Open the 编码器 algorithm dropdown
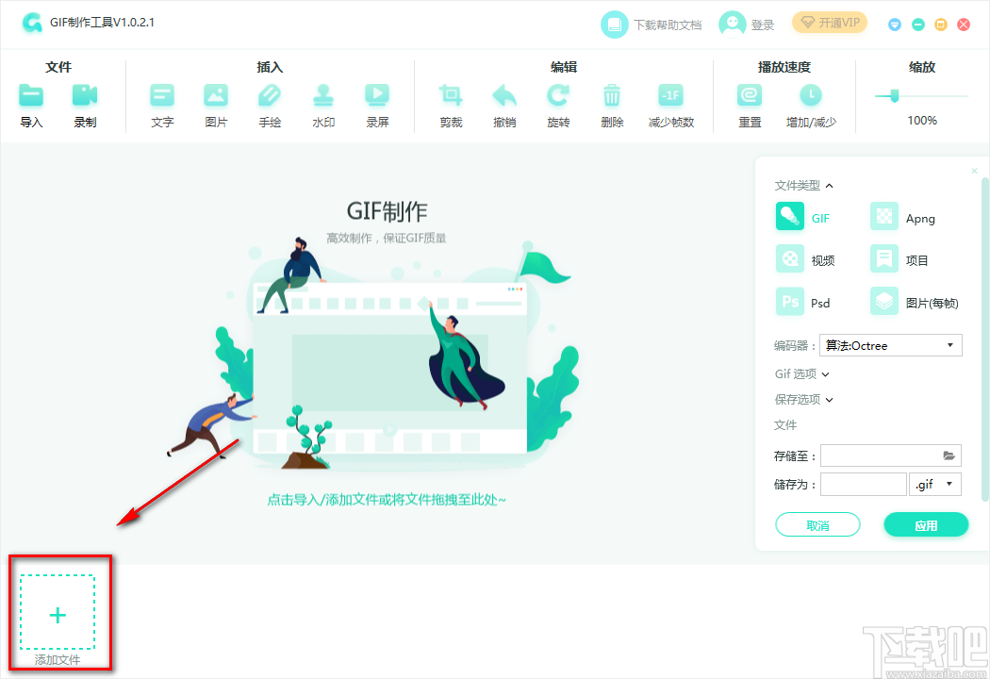 [890, 345]
